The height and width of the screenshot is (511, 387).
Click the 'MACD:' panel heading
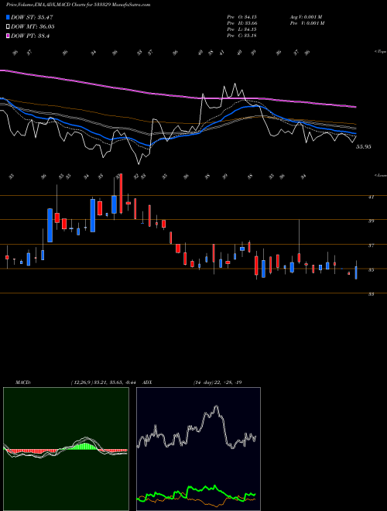pyautogui.click(x=23, y=382)
